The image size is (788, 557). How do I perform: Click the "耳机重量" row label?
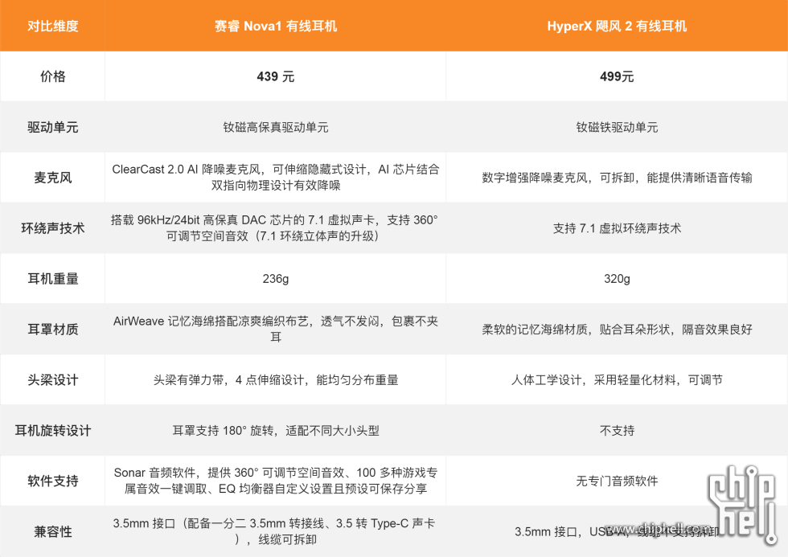(x=53, y=279)
